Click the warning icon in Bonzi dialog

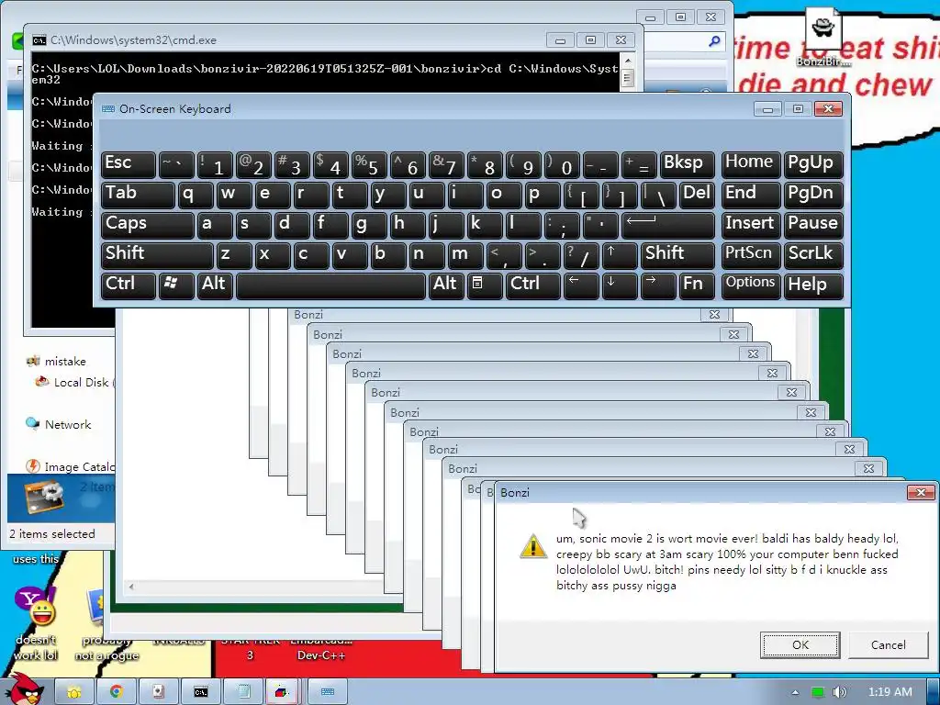[x=533, y=545]
